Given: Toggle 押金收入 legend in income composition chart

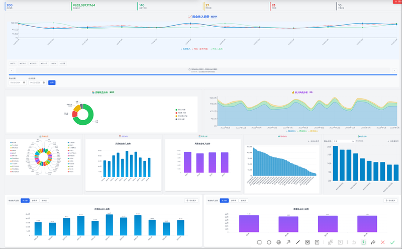Looking at the screenshot, I should [302, 131].
